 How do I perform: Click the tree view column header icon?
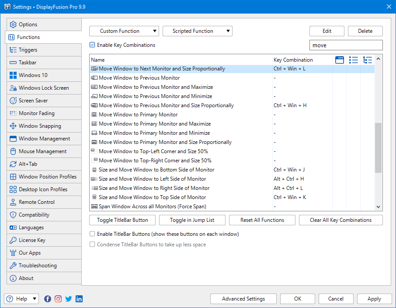[x=368, y=60]
